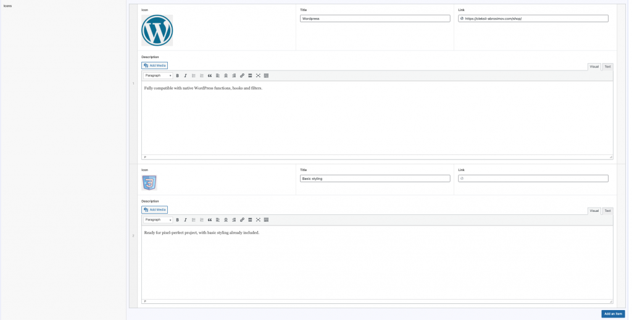
Task: Open Paragraph format dropdown in Basic styling editor
Action: pyautogui.click(x=158, y=220)
